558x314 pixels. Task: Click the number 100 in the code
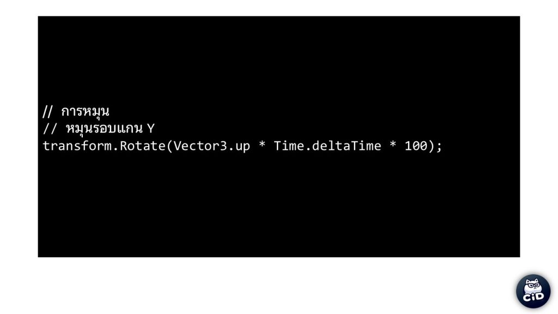coord(416,146)
